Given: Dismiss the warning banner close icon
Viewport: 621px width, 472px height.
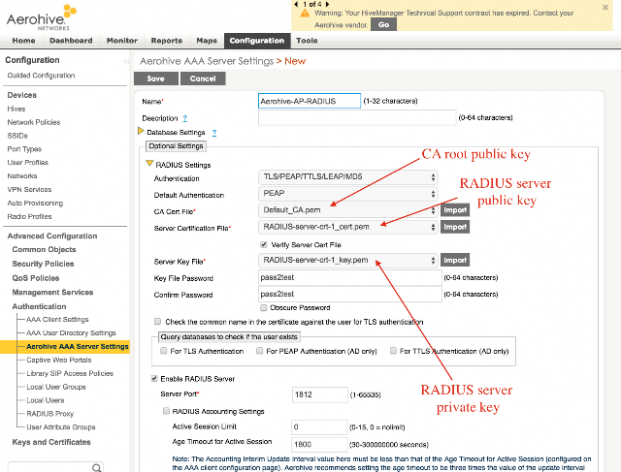Looking at the screenshot, I should tap(605, 7).
